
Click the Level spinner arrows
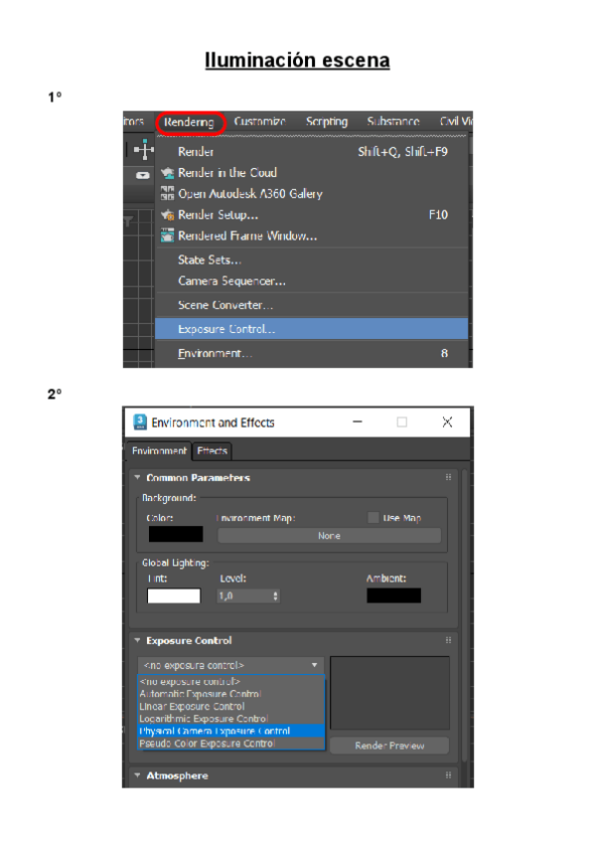coord(276,595)
